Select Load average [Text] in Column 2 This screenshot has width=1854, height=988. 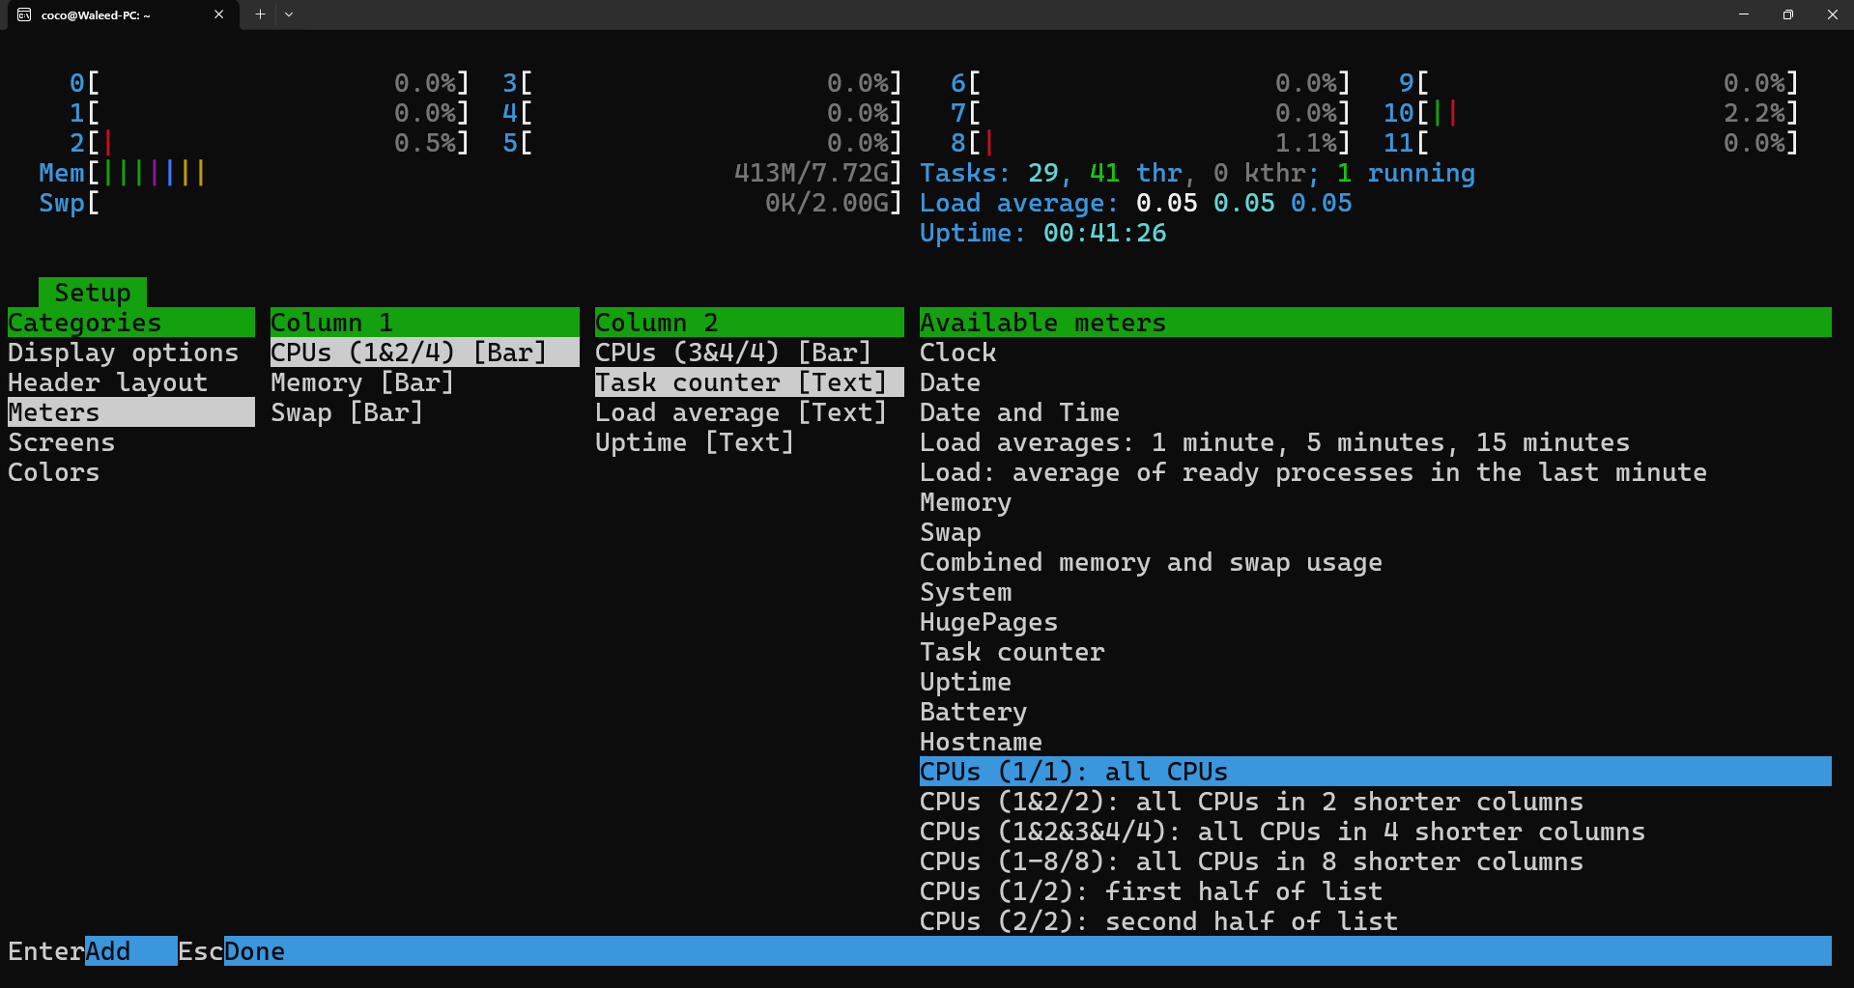(740, 411)
